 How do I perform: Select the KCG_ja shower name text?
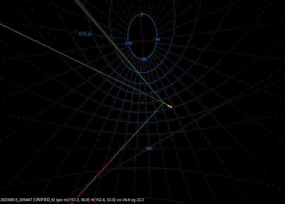(85, 34)
